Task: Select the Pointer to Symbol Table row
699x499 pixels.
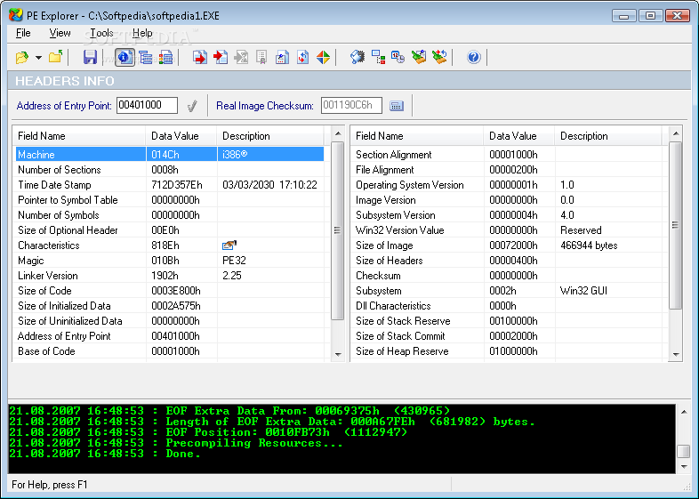Action: pos(170,200)
